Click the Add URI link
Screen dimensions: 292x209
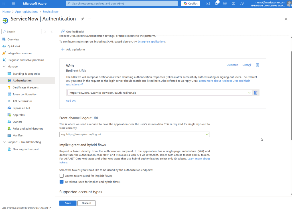coord(71,101)
